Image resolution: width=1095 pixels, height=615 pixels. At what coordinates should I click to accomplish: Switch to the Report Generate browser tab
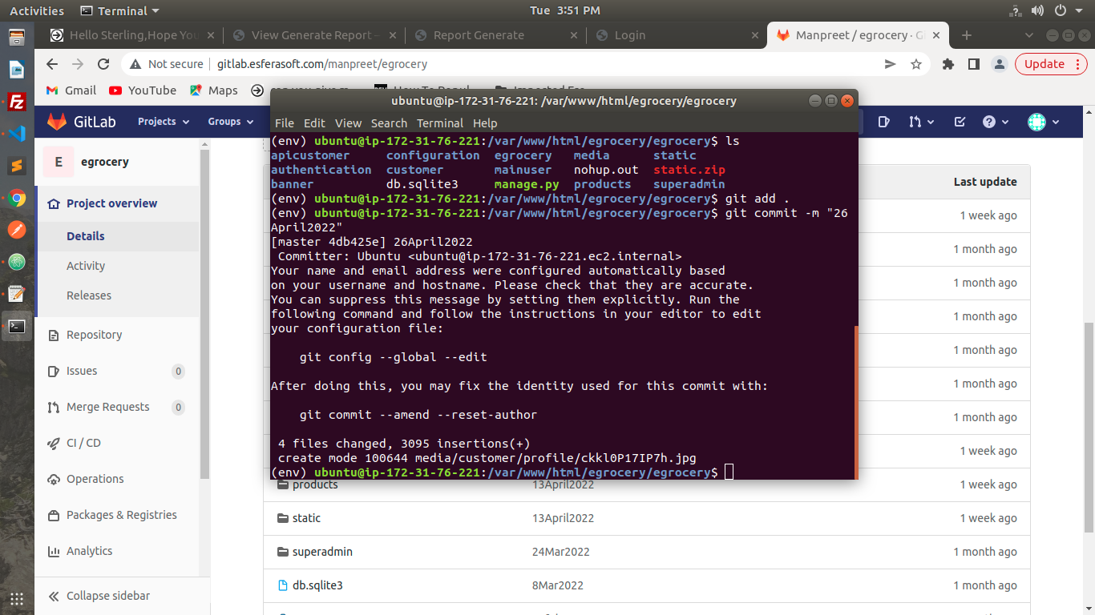tap(479, 35)
